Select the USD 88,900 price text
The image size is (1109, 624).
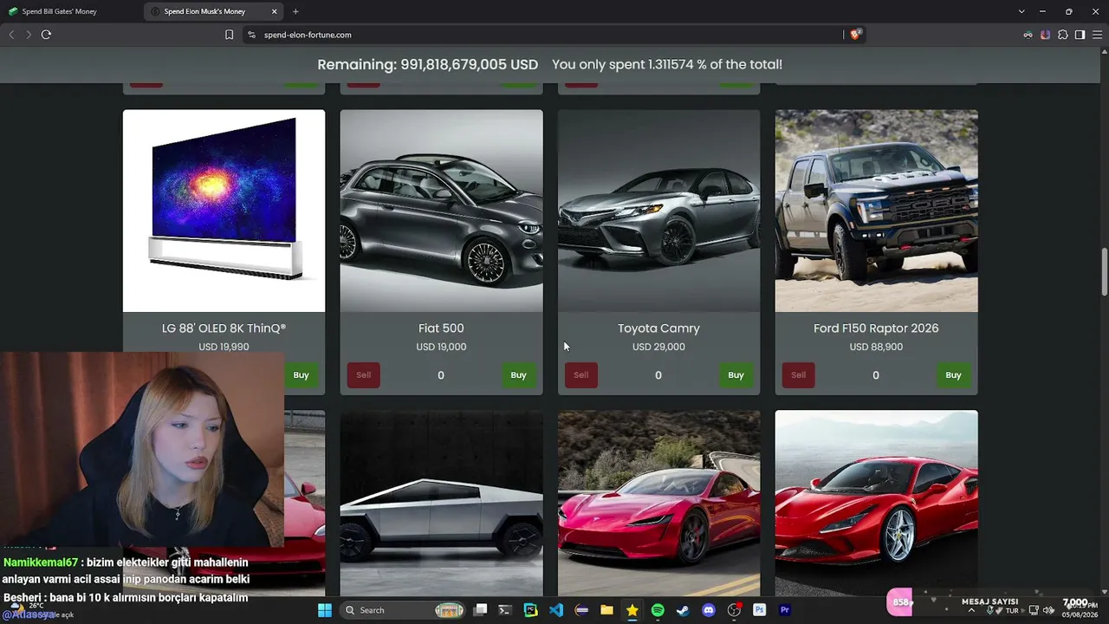pos(876,347)
